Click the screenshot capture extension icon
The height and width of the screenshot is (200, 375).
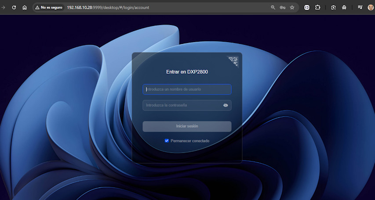tap(333, 7)
